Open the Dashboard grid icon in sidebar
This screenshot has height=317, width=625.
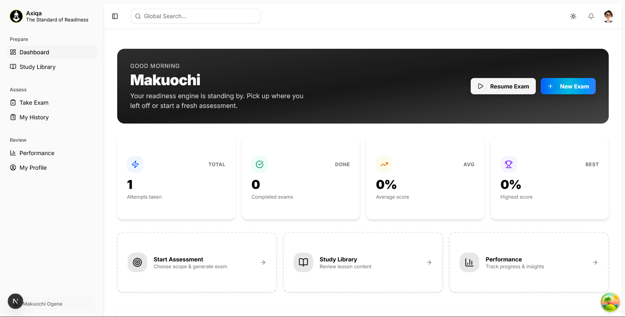[x=13, y=52]
